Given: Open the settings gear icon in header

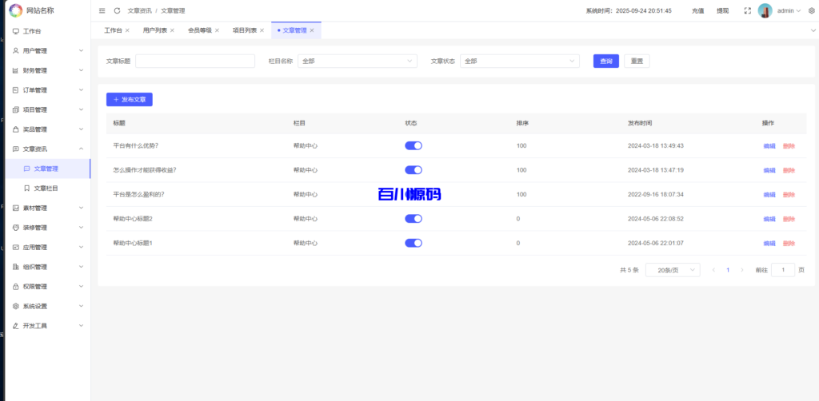Looking at the screenshot, I should point(811,10).
